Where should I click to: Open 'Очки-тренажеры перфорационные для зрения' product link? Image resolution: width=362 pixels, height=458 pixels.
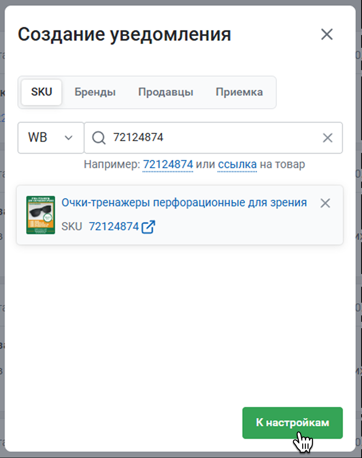(184, 203)
